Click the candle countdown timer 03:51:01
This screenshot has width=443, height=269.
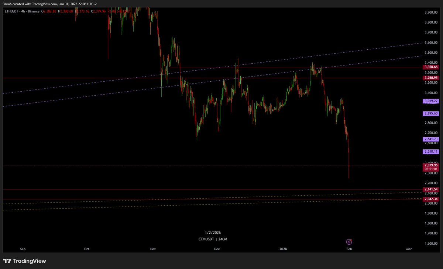click(431, 169)
